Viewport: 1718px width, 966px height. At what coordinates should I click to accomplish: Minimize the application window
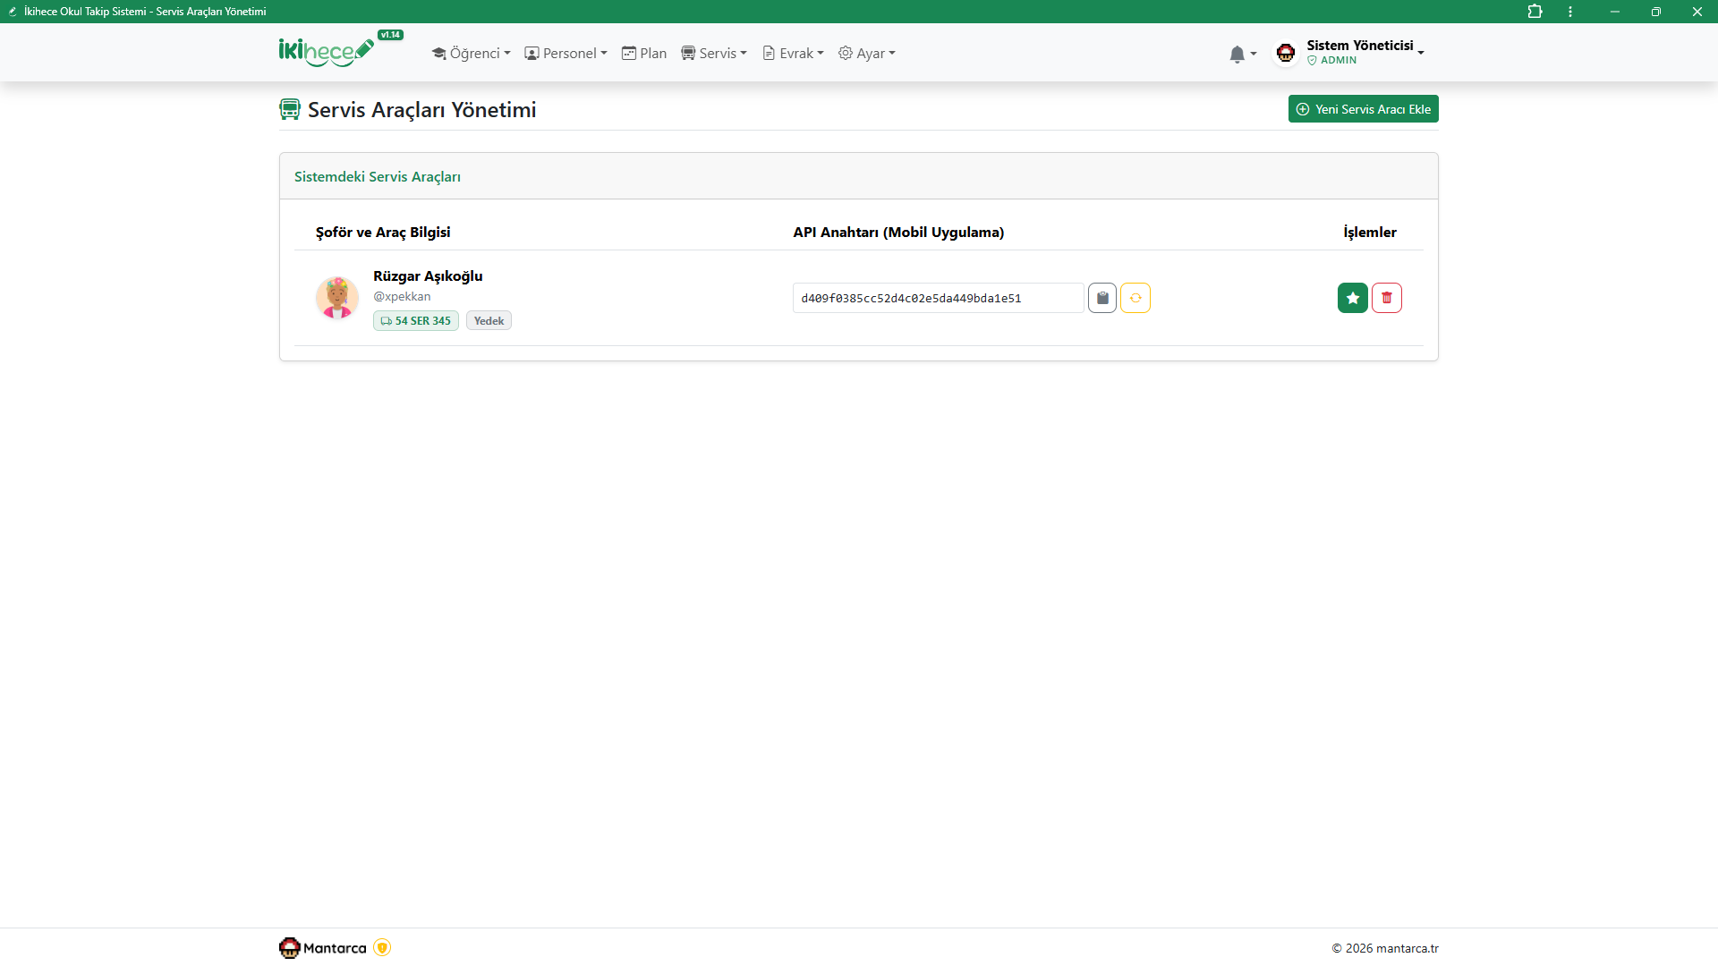point(1615,12)
